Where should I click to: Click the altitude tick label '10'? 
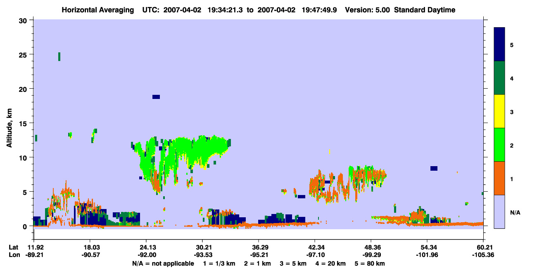pos(24,157)
